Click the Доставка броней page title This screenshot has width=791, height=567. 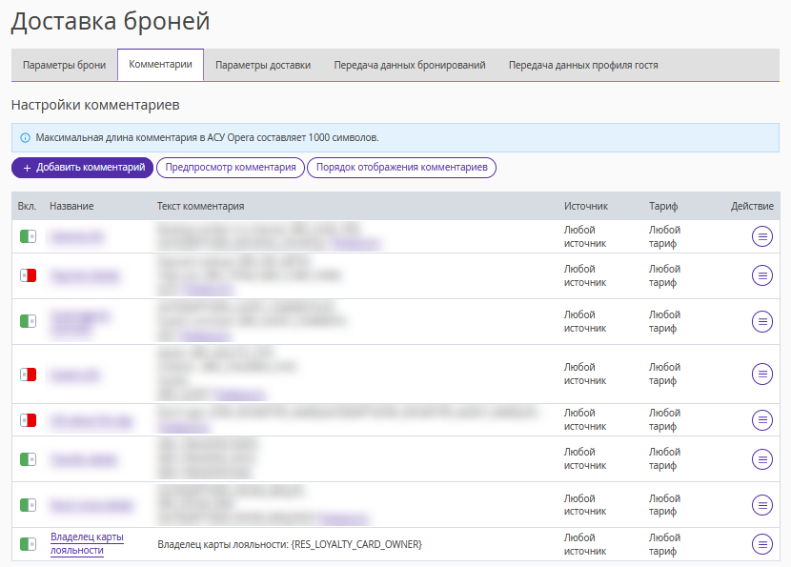[x=111, y=22]
